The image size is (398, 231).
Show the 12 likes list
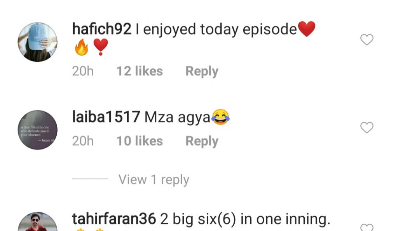click(140, 71)
